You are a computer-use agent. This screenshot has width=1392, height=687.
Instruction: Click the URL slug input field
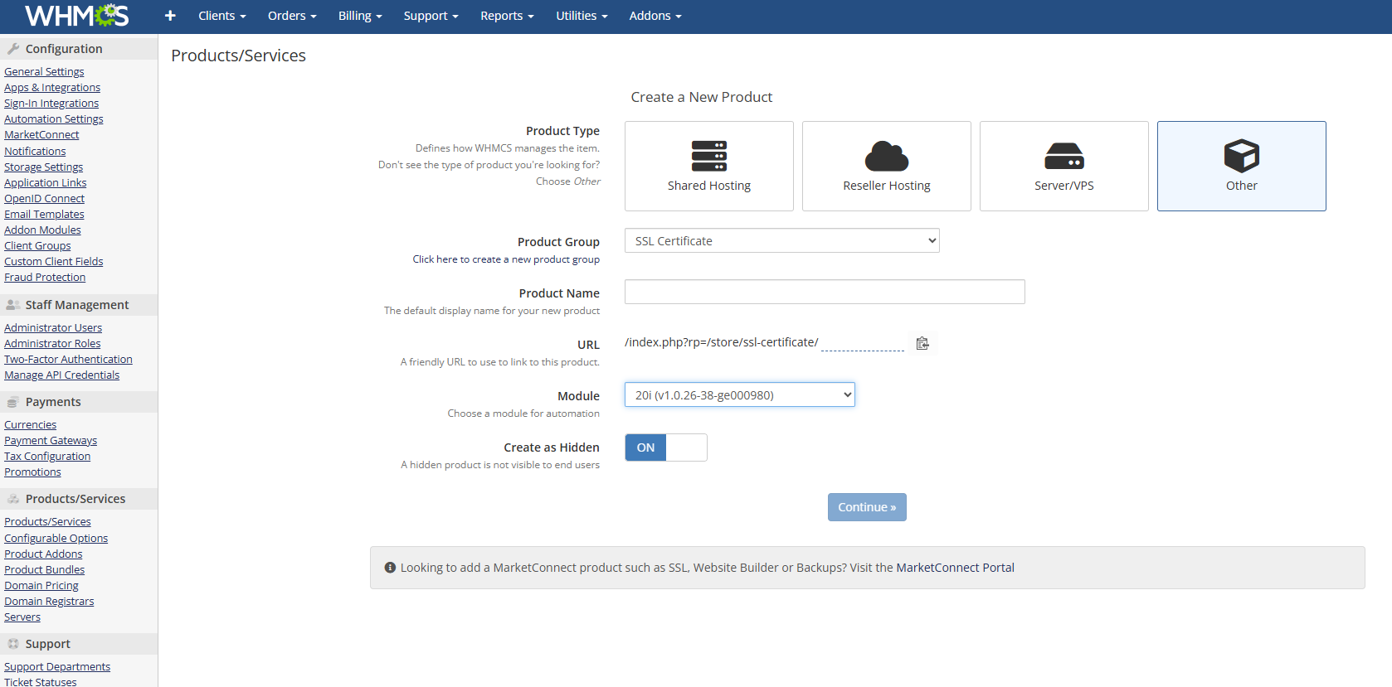pos(862,342)
